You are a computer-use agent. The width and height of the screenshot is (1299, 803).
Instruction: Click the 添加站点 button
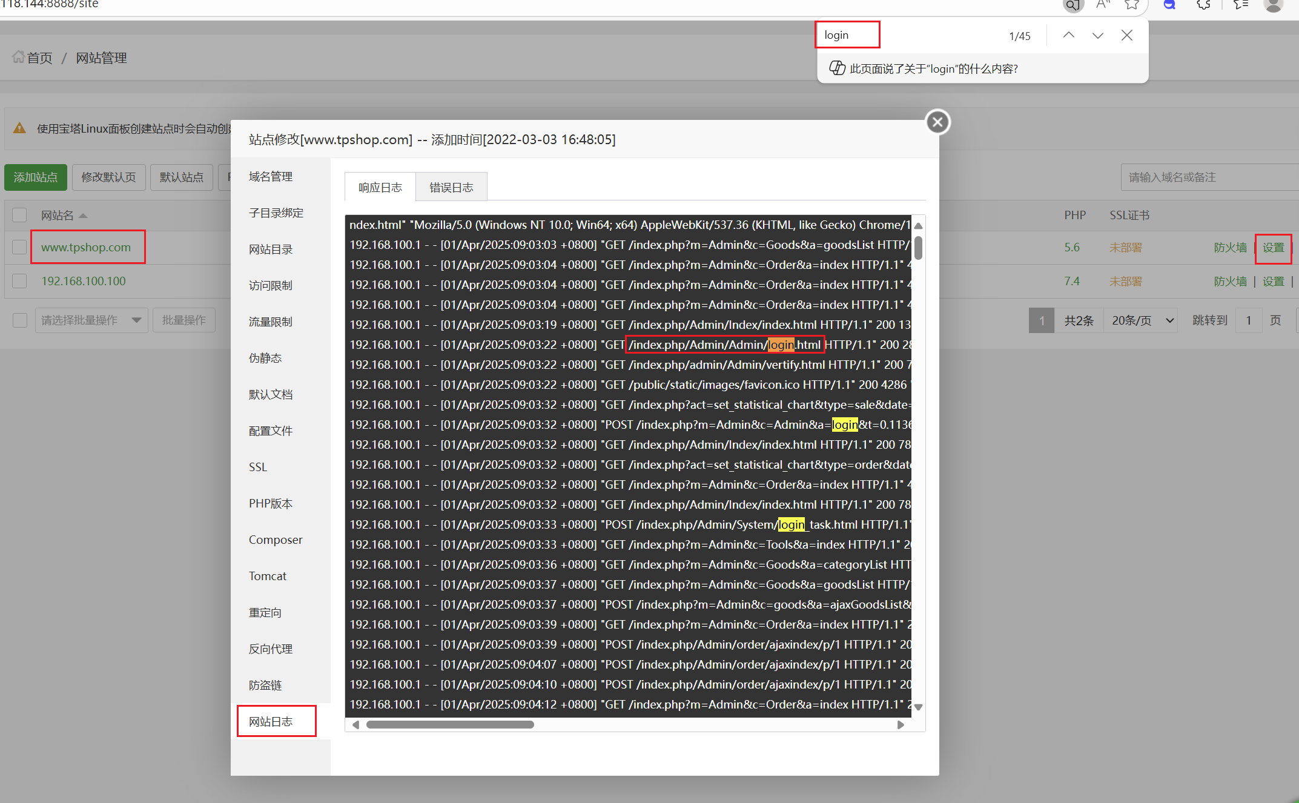[x=36, y=177]
